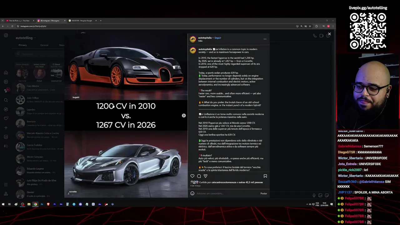This screenshot has width=400, height=225.
Task: Bookmark the page with the star icon
Action: [x=310, y=26]
